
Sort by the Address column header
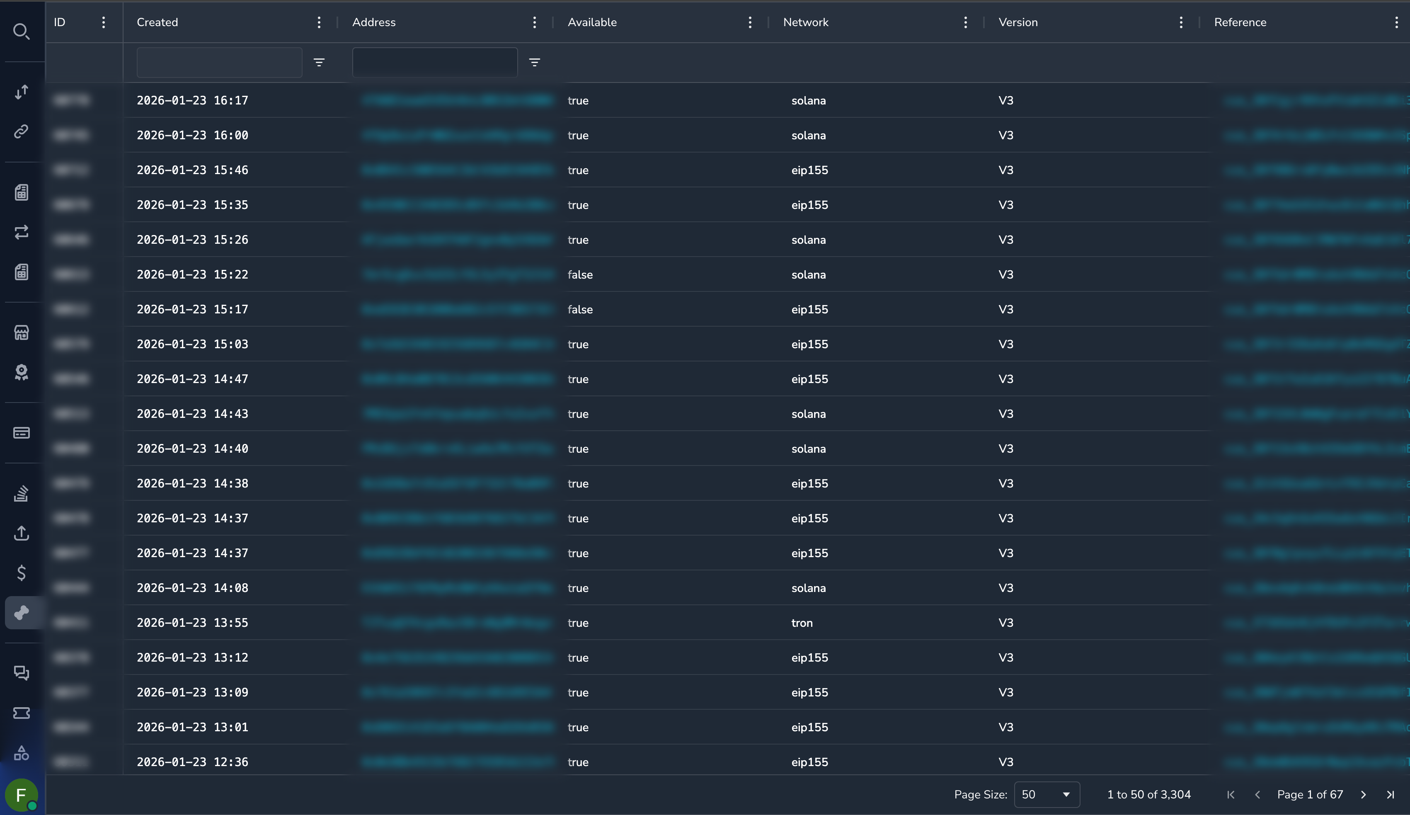374,22
